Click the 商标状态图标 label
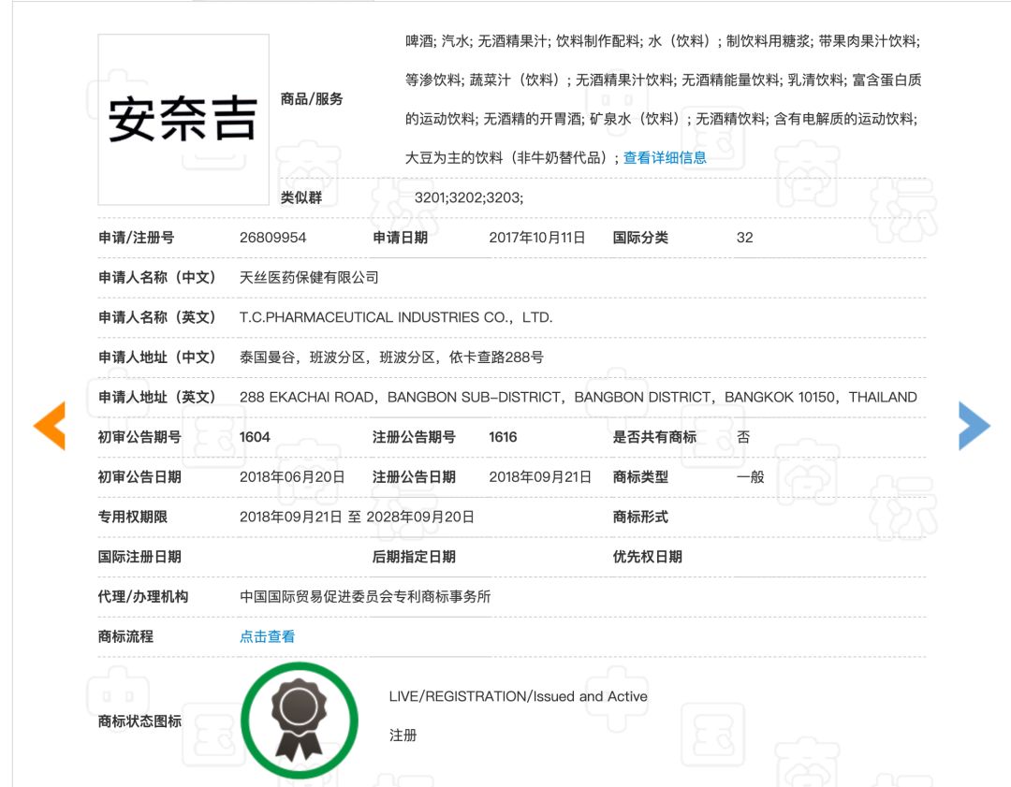This screenshot has width=1011, height=787. click(x=139, y=721)
